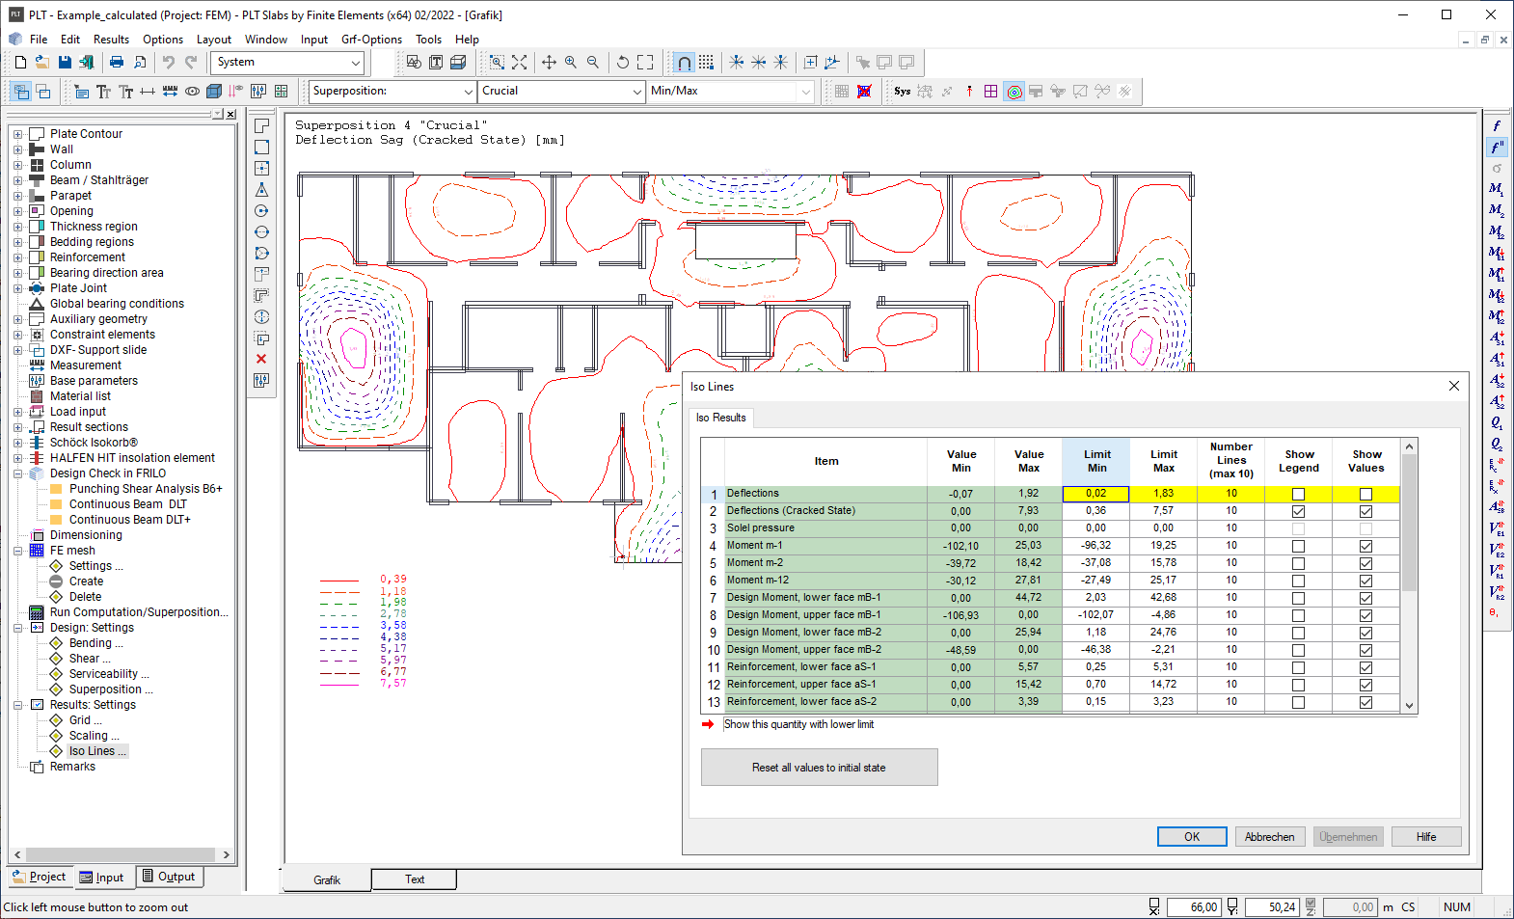
Task: Click the Hilfe button
Action: coord(1426,837)
